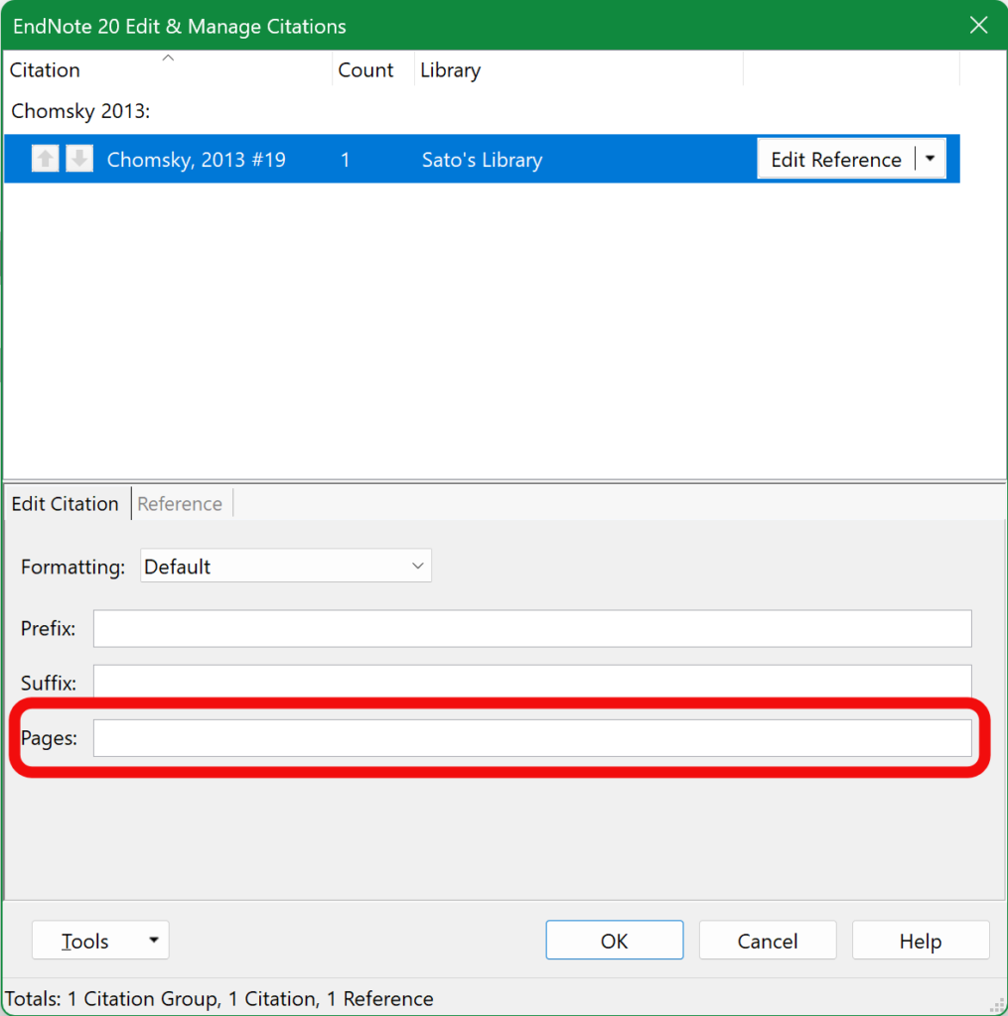Click into the Suffix text field

tap(531, 681)
